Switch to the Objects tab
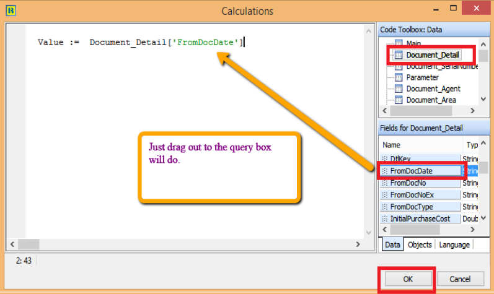The image size is (494, 294). (420, 244)
